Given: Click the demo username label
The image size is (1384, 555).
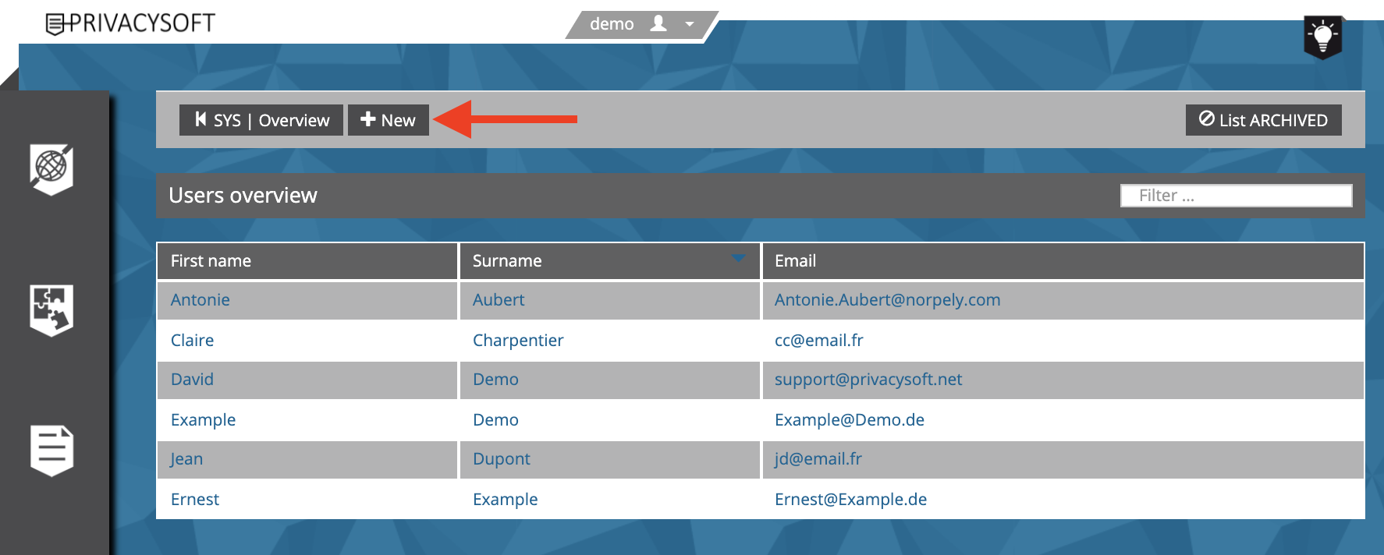Looking at the screenshot, I should coord(612,24).
